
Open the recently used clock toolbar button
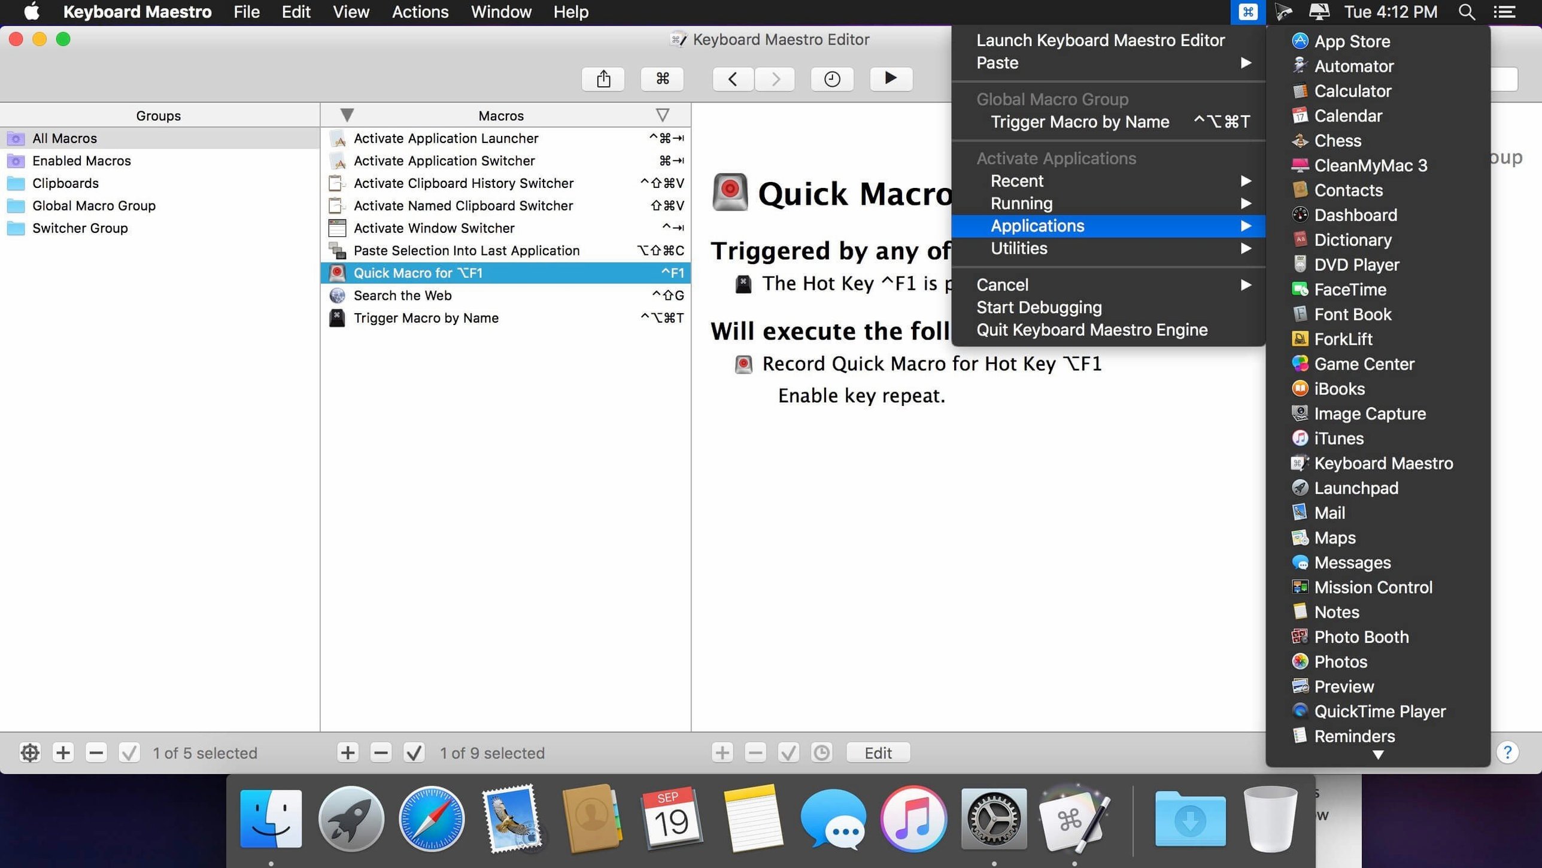pyautogui.click(x=832, y=78)
